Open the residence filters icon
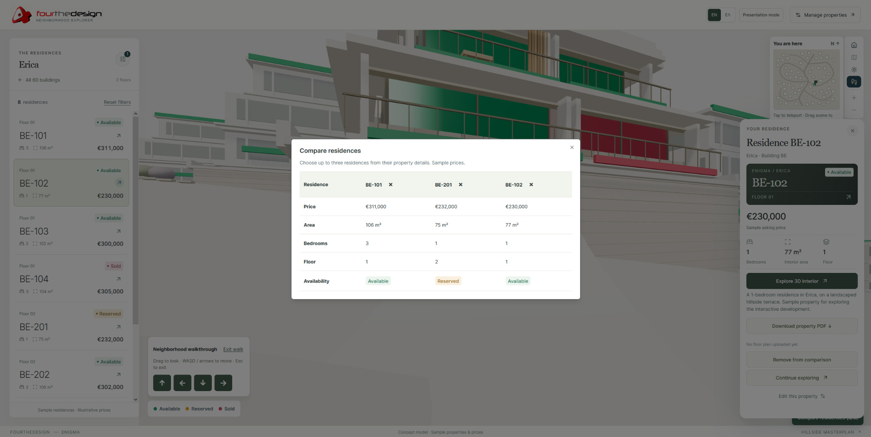 [122, 59]
